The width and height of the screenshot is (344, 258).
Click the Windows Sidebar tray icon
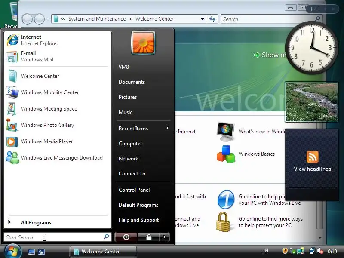pyautogui.click(x=300, y=251)
